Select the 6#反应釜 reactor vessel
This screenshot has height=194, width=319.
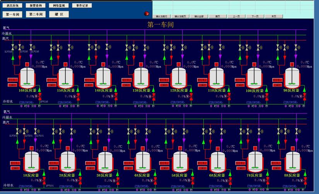(218, 162)
